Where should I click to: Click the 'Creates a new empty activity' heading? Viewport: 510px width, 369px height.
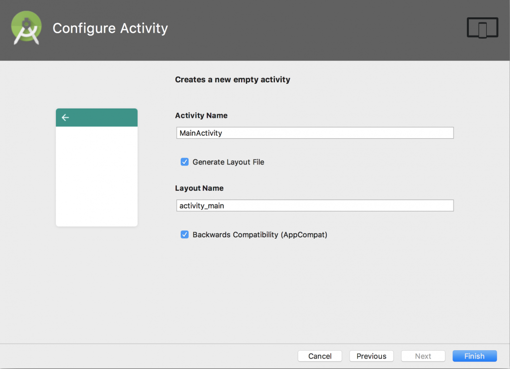(x=232, y=79)
